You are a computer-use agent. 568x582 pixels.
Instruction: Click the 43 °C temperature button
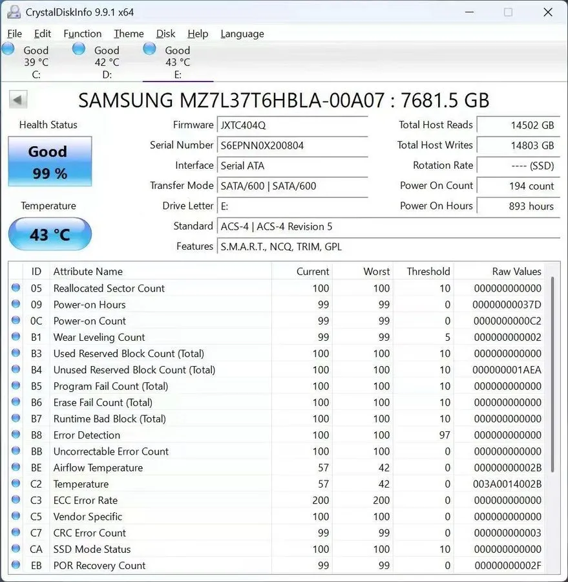coord(50,234)
